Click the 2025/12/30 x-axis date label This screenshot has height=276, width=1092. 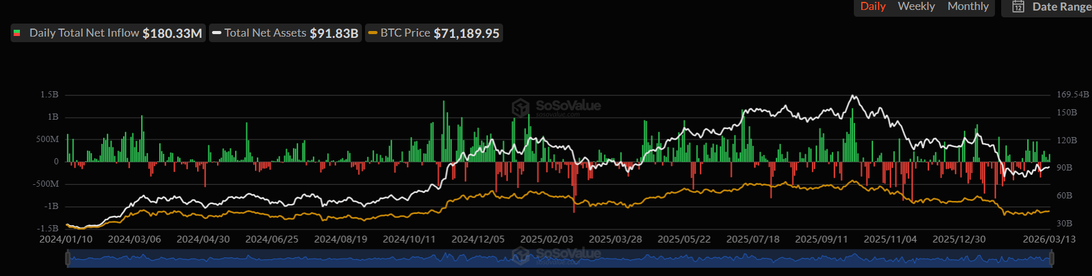click(959, 239)
